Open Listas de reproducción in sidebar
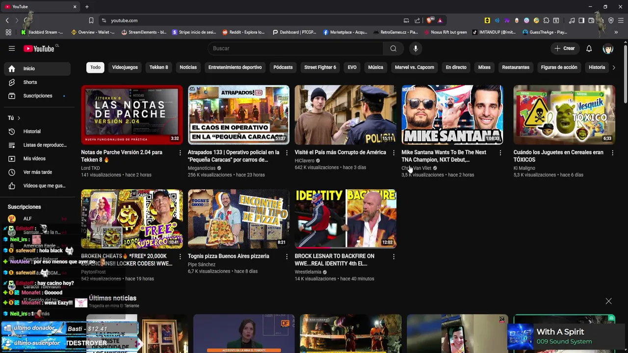The image size is (628, 353). 37,145
